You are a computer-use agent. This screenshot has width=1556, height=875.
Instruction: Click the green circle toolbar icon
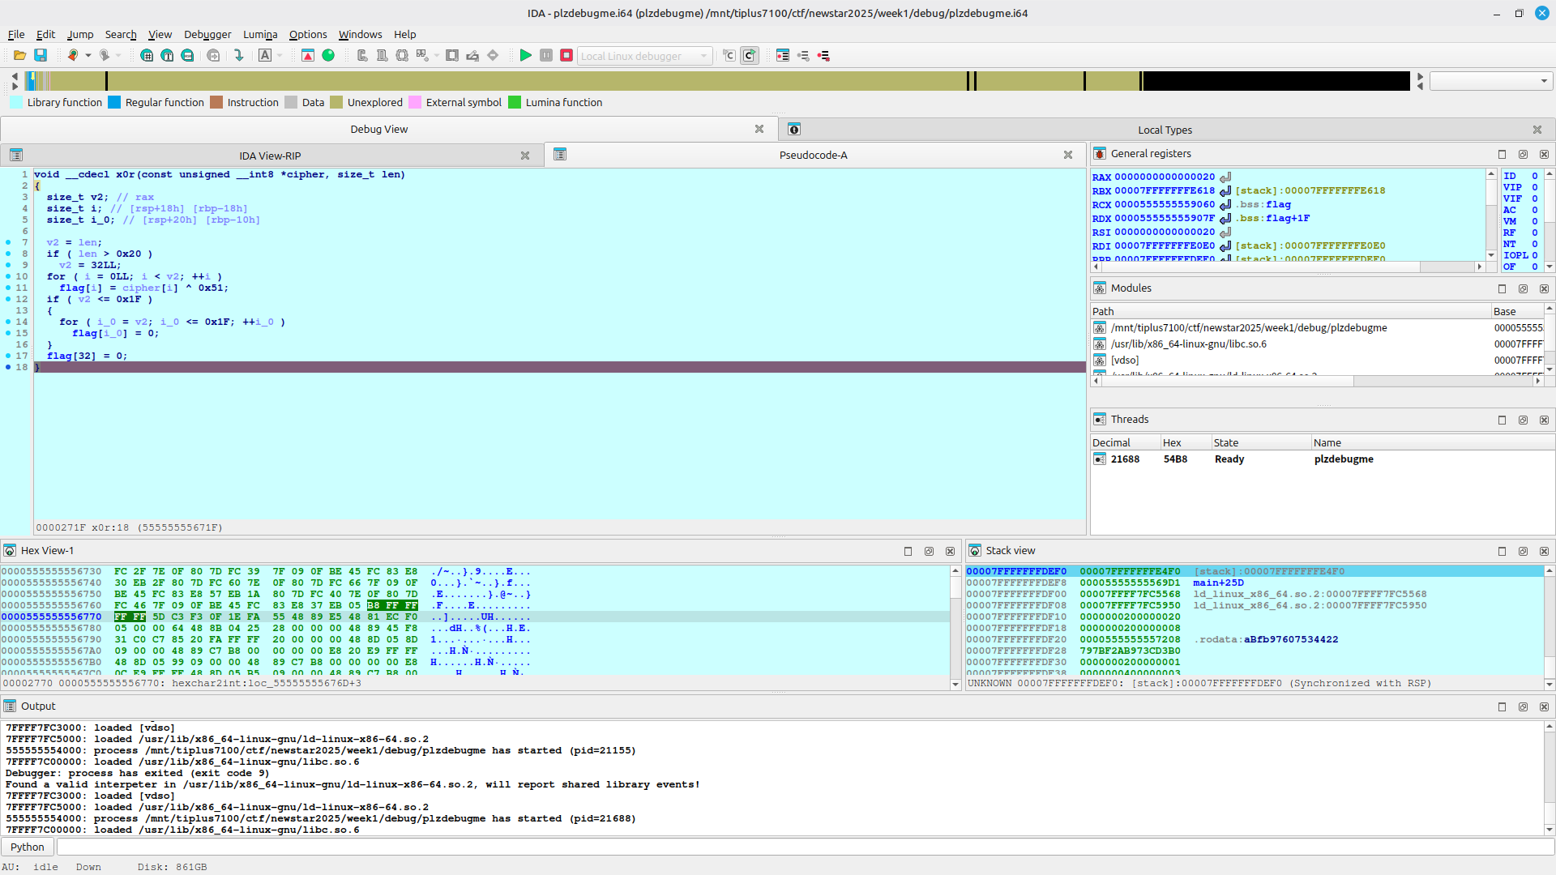click(328, 55)
